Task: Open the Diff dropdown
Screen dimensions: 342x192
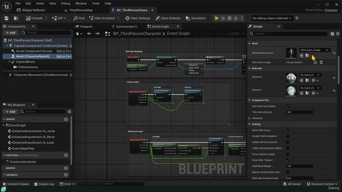Action: pyautogui.click(x=59, y=18)
